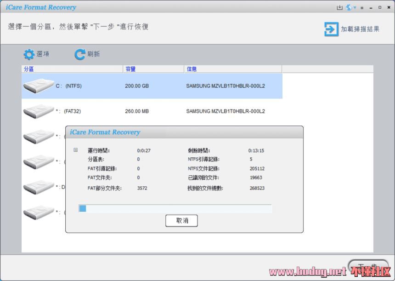The width and height of the screenshot is (395, 281).
Task: Click the 剩餘時間 value 0:13:15
Action: [256, 150]
